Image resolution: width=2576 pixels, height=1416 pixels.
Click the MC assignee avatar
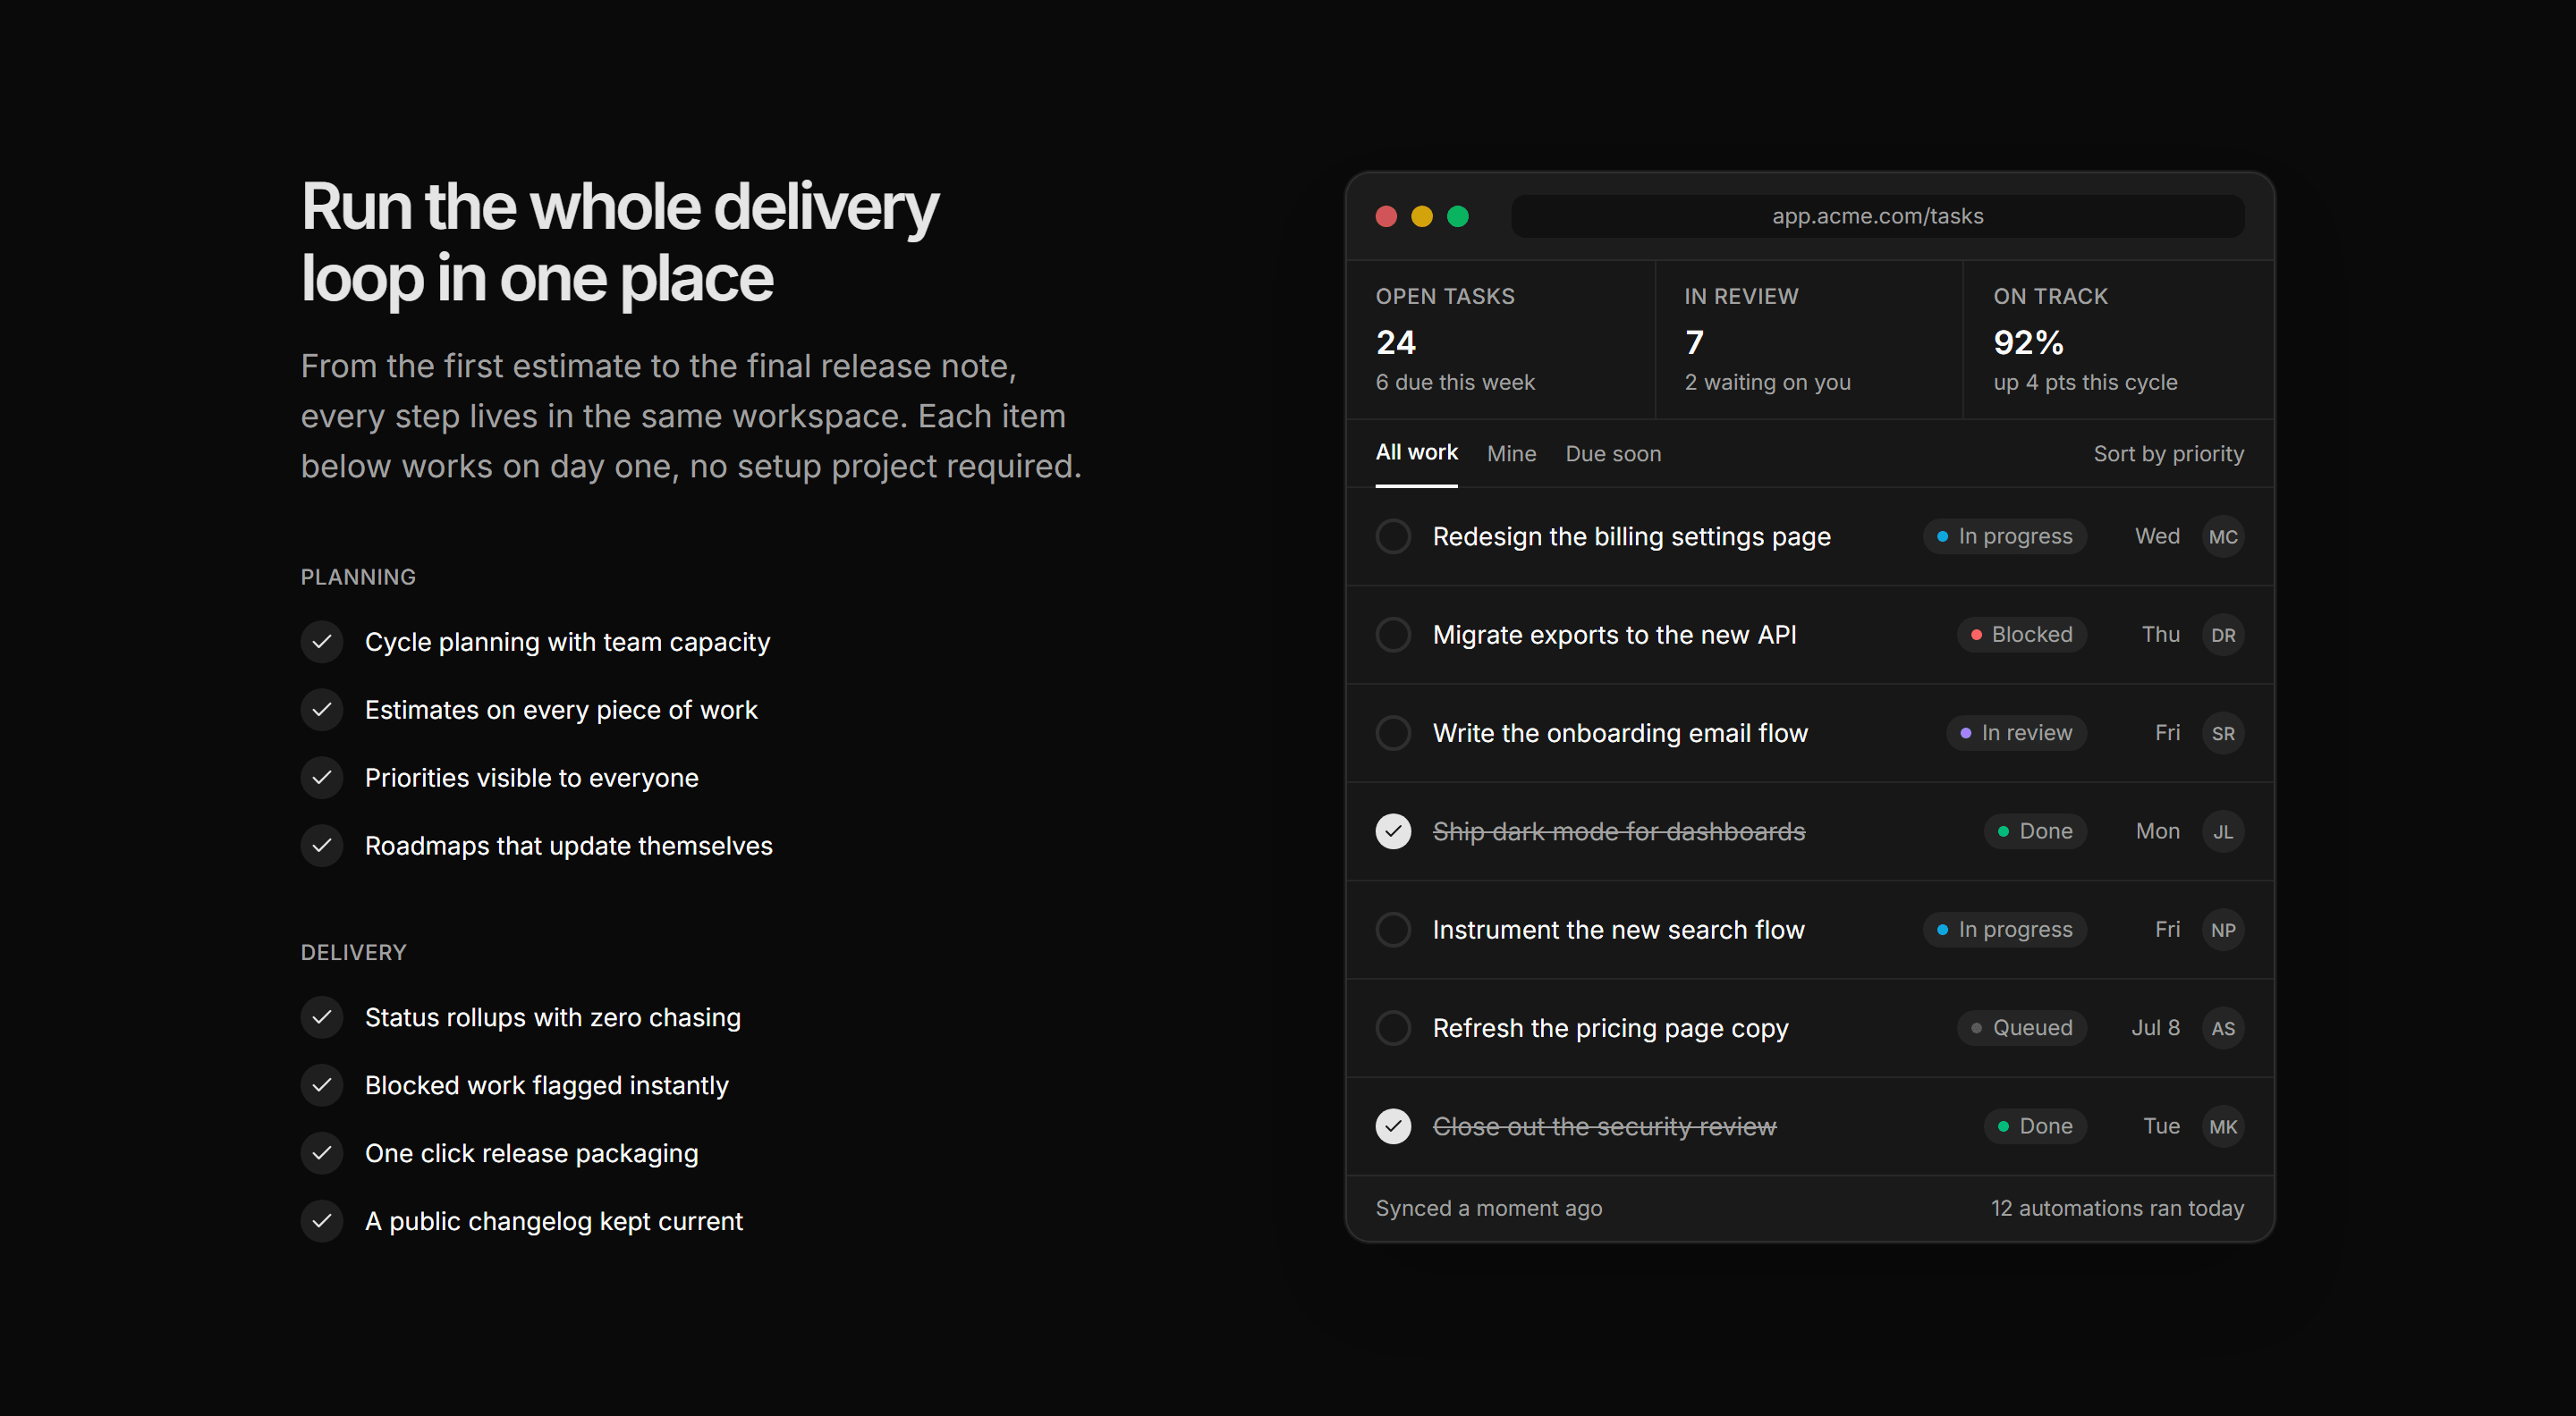2222,536
